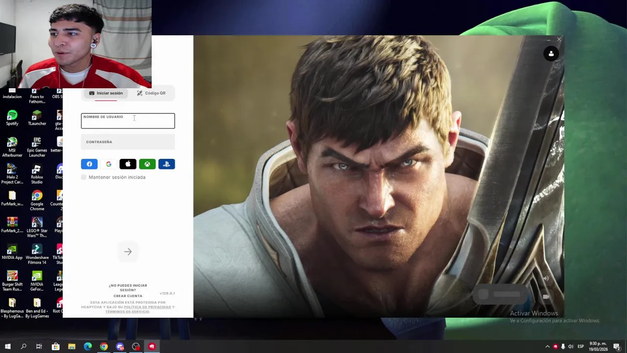Viewport: 627px width, 353px height.
Task: Sign in with Xbox button
Action: click(x=147, y=164)
